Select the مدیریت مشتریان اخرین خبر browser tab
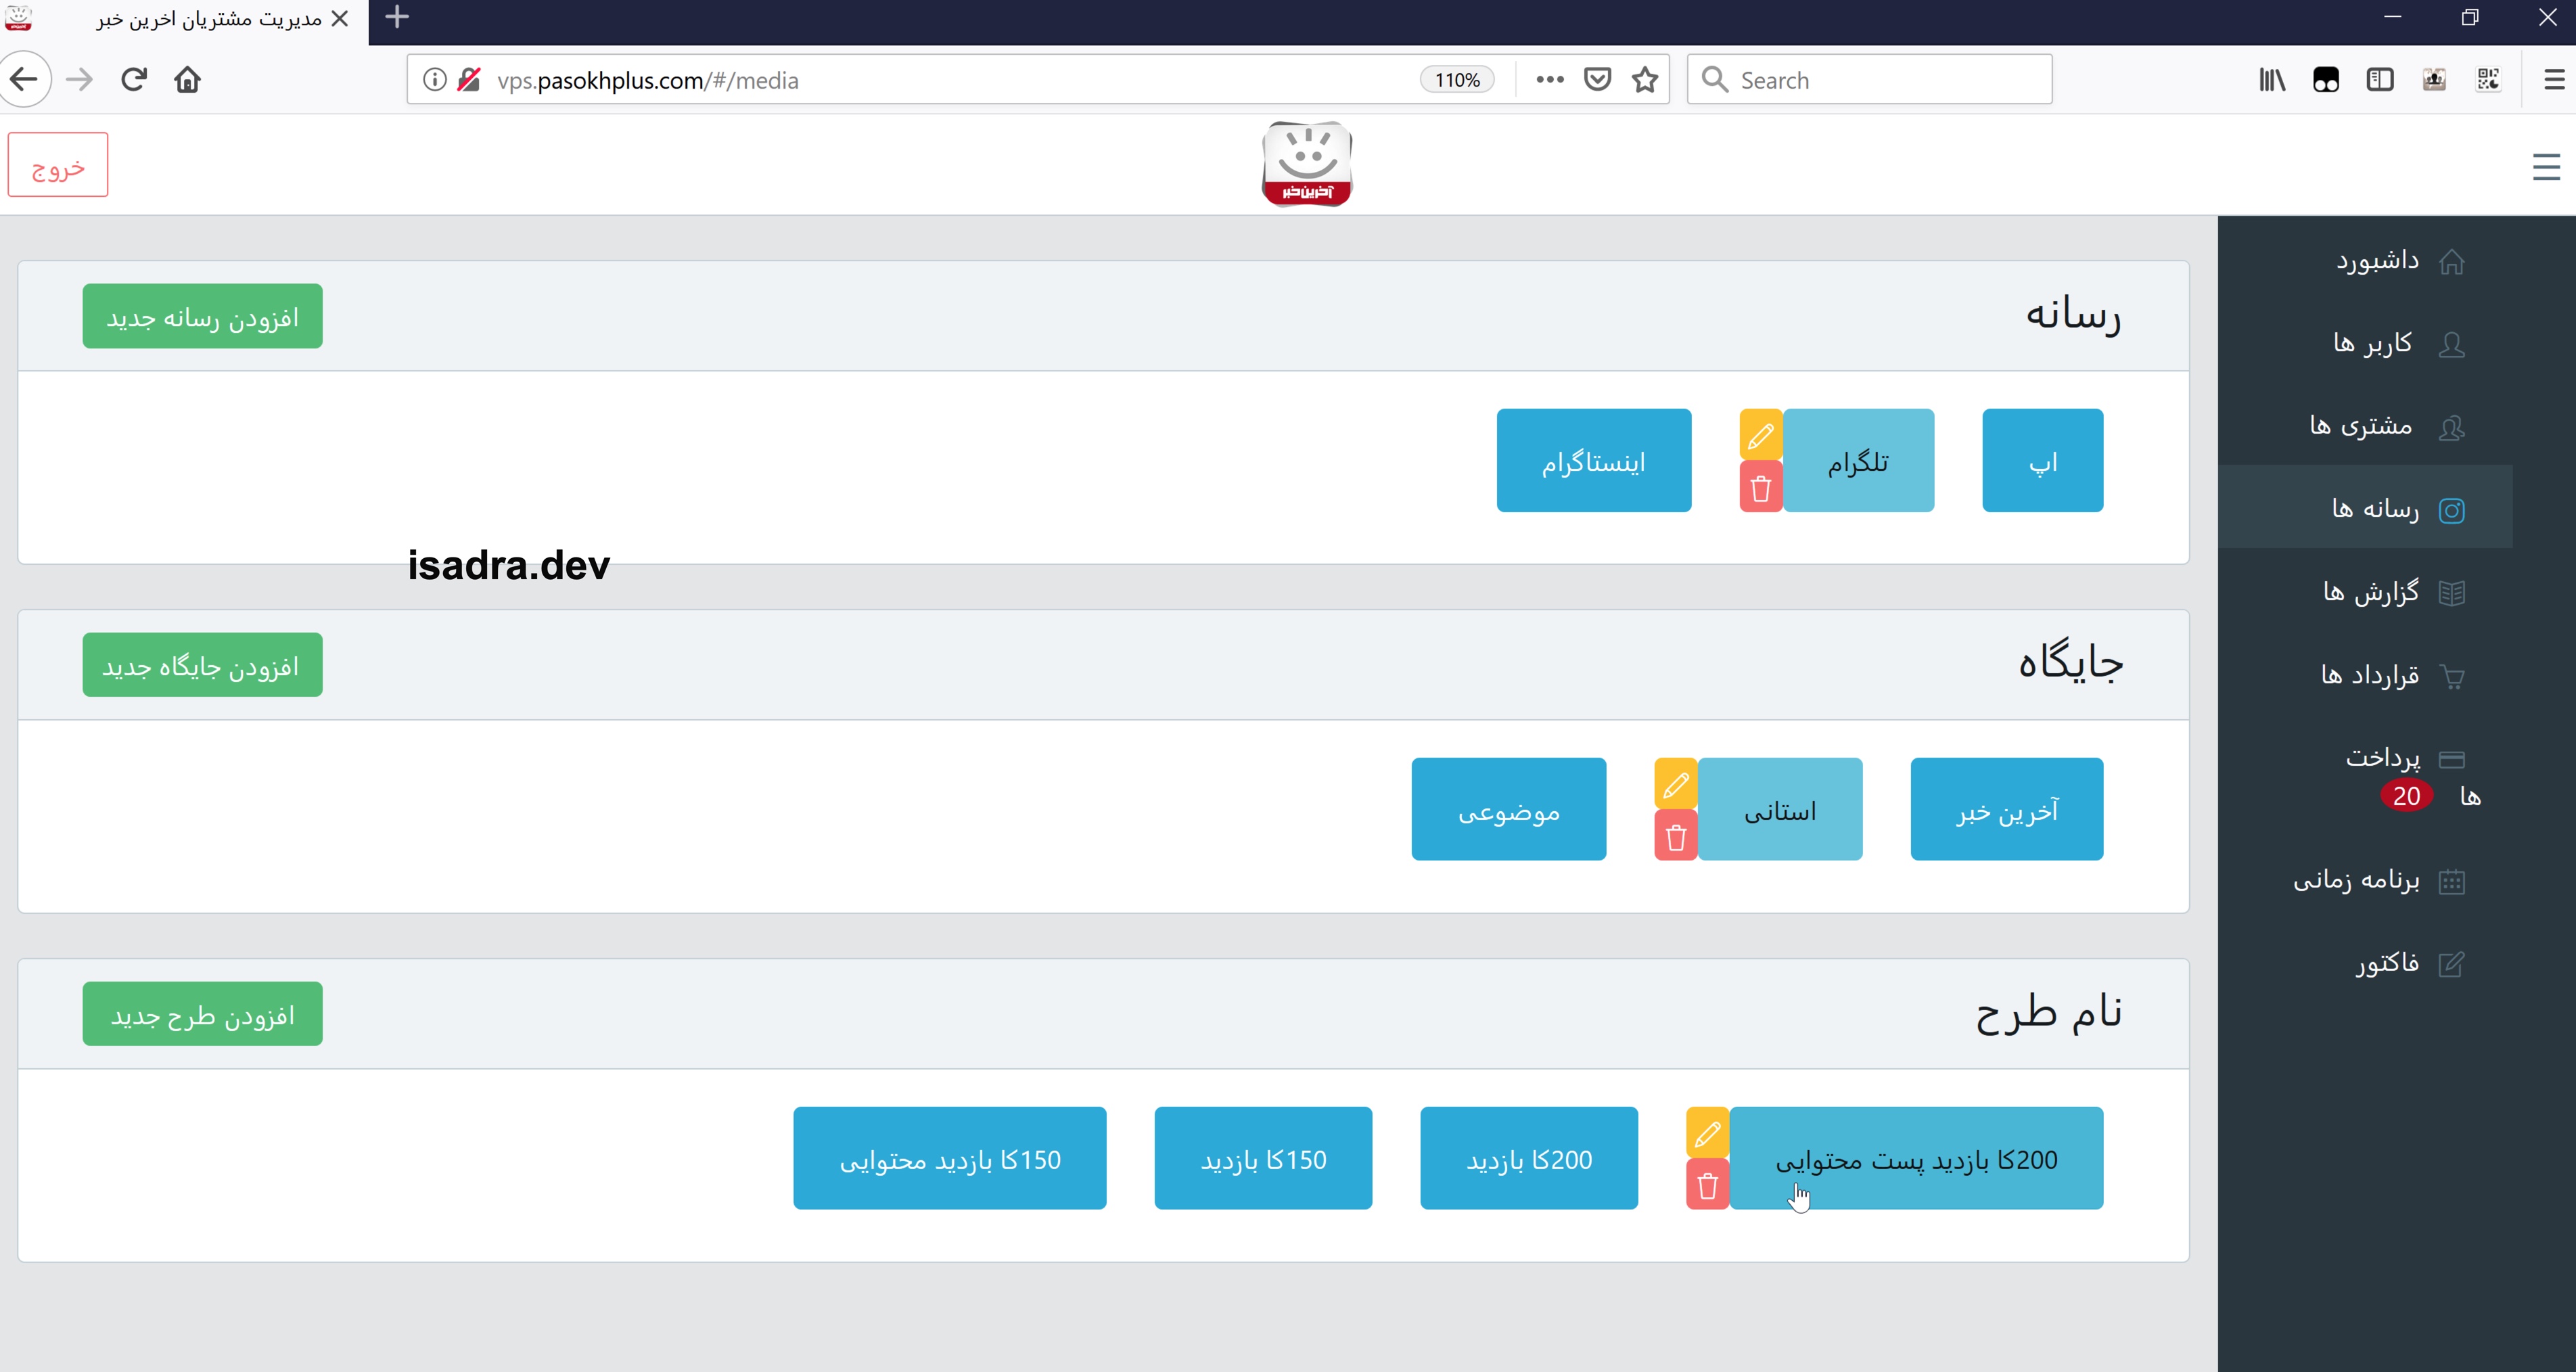This screenshot has width=2576, height=1372. tap(184, 20)
